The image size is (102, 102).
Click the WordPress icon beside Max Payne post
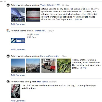[8, 82]
